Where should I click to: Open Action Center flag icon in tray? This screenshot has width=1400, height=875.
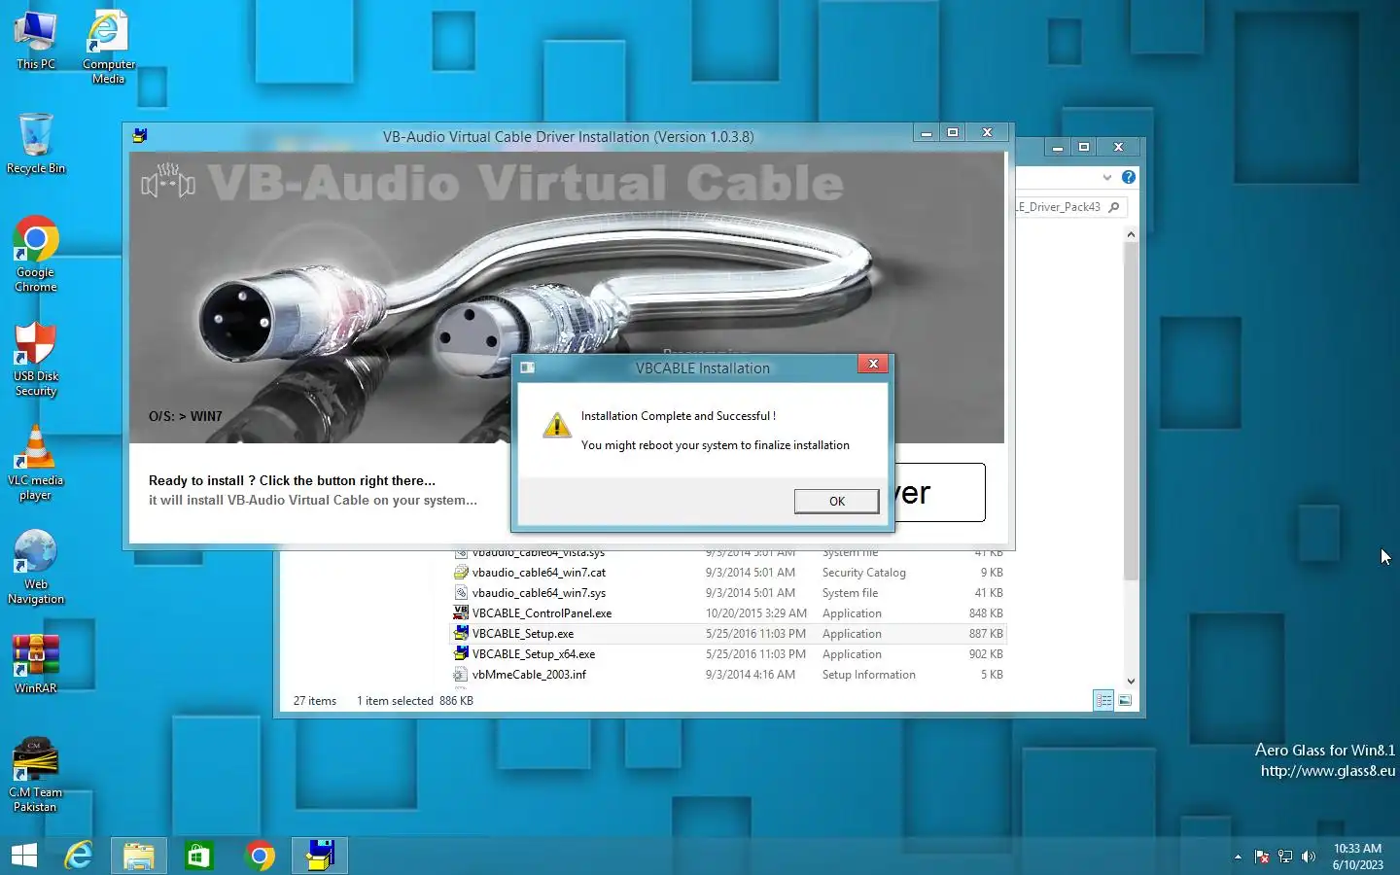coord(1262,857)
